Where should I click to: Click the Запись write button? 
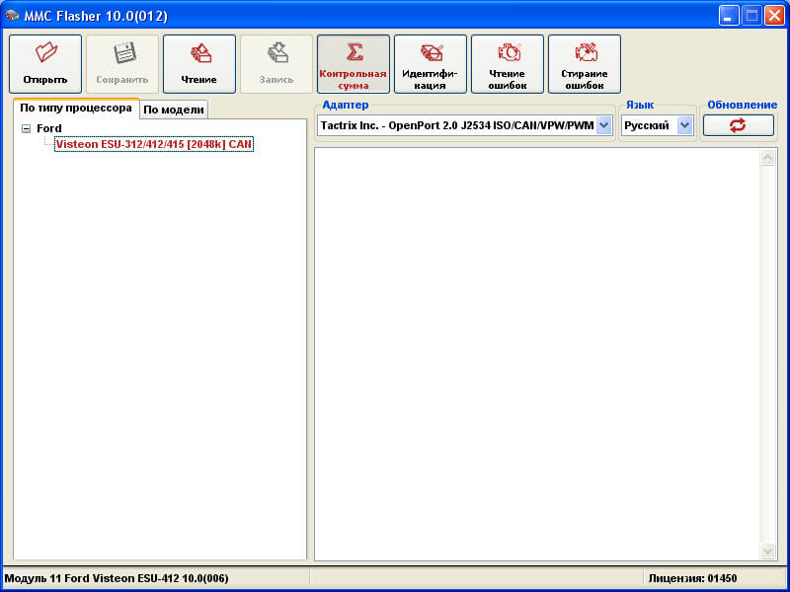click(x=276, y=64)
